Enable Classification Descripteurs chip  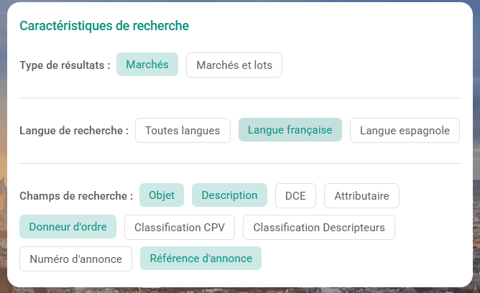[x=319, y=228]
